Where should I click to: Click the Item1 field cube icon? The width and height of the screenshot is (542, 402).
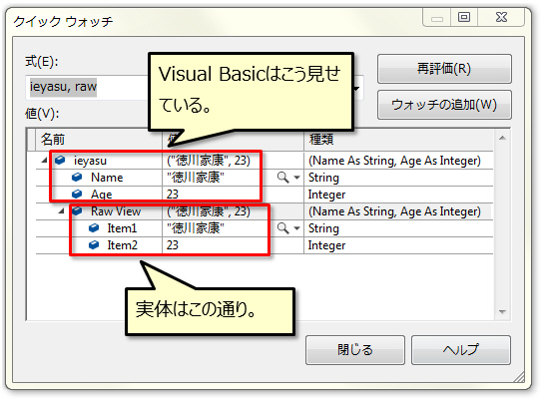click(94, 228)
